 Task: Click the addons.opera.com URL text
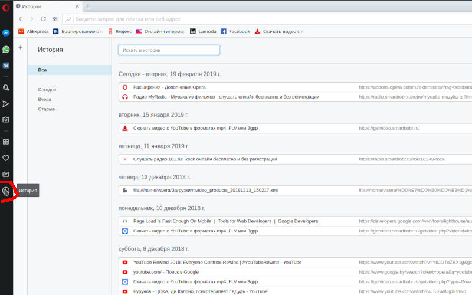pyautogui.click(x=415, y=87)
